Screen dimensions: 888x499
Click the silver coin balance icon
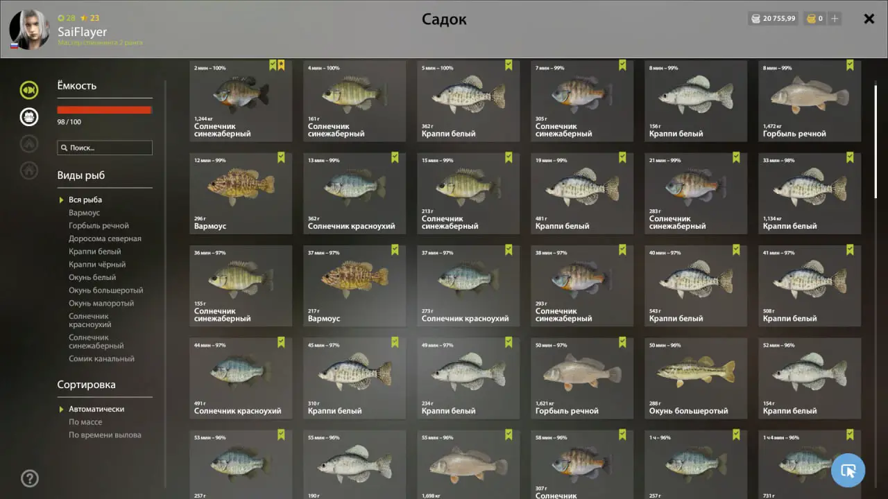755,19
